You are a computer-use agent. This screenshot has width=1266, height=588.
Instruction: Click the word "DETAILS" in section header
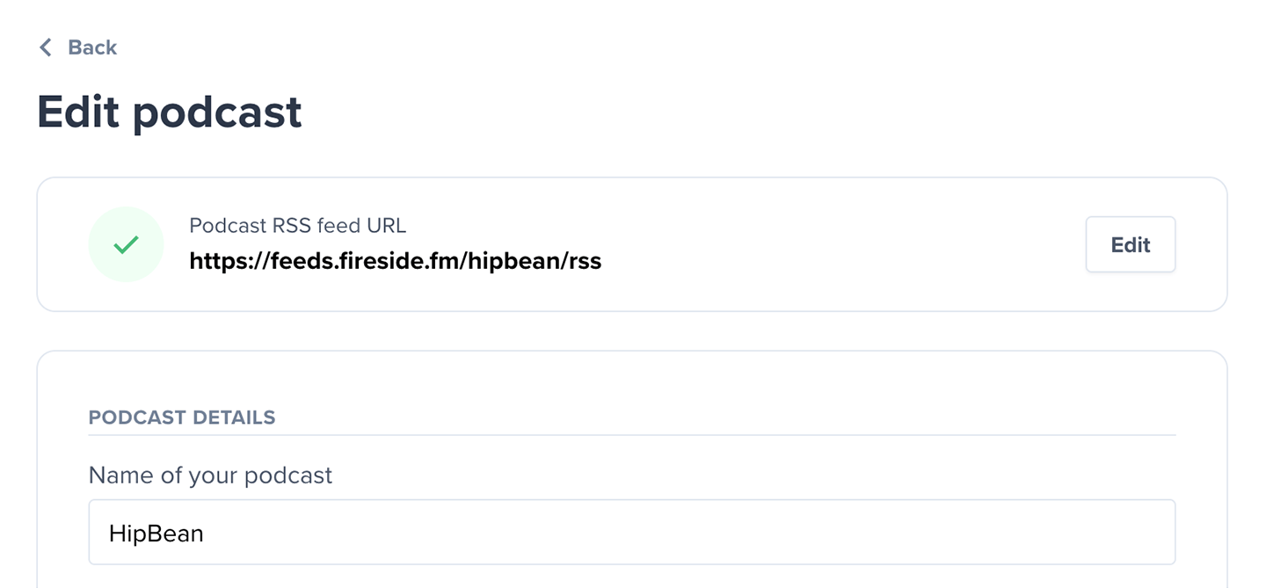pos(229,417)
